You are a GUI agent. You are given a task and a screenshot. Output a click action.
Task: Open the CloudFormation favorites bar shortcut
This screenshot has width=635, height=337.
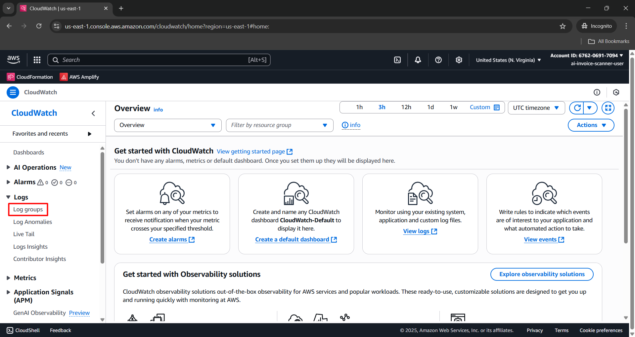click(29, 77)
